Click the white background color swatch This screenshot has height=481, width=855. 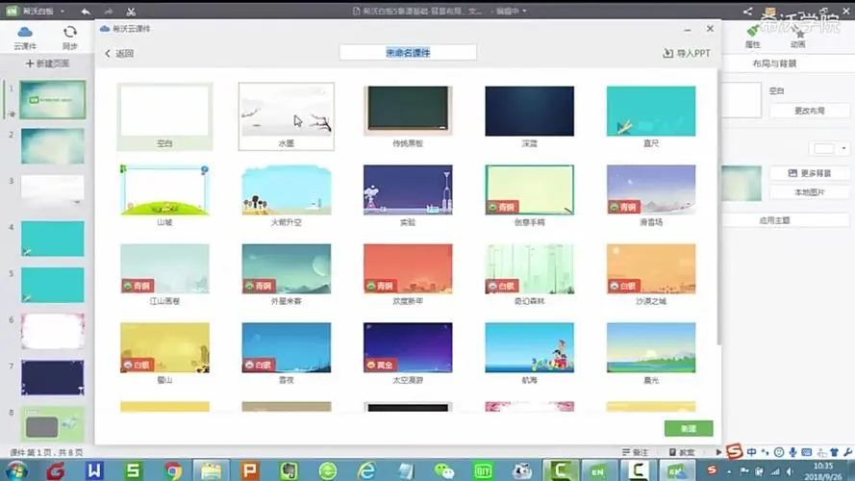[824, 149]
